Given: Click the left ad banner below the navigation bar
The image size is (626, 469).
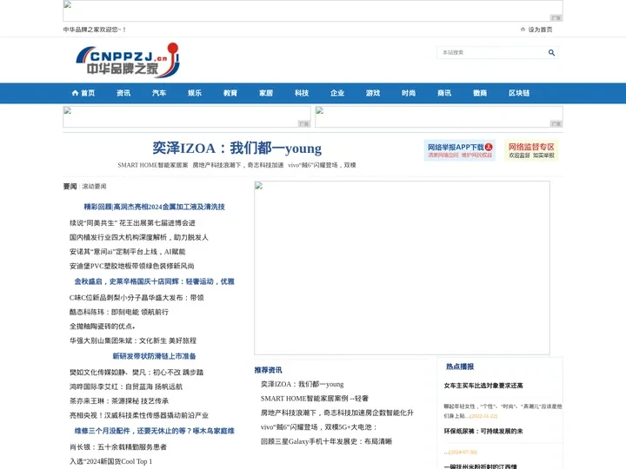Looking at the screenshot, I should 187,117.
